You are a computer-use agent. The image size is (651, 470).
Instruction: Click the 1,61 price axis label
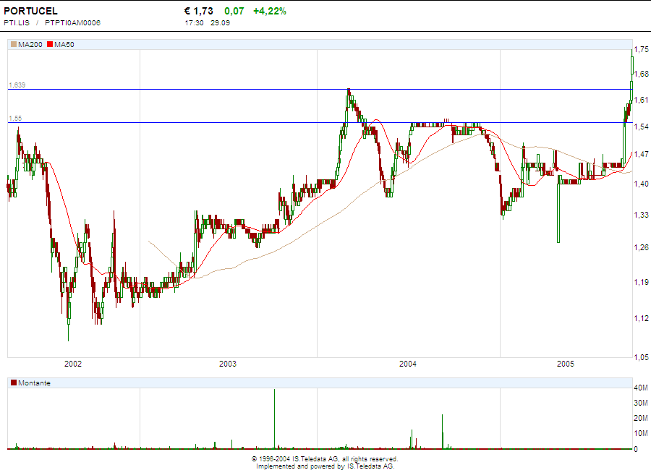[641, 100]
